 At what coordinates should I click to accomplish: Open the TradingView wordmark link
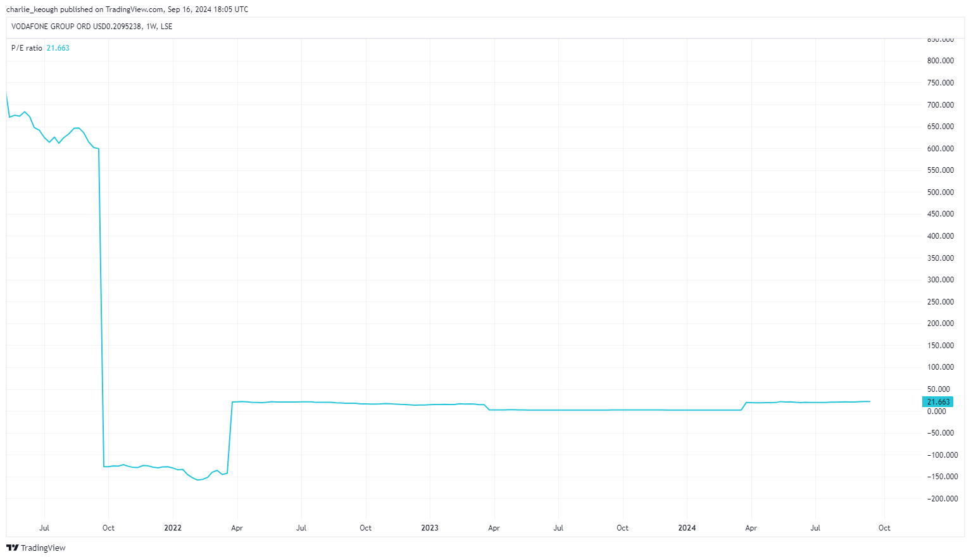point(43,548)
